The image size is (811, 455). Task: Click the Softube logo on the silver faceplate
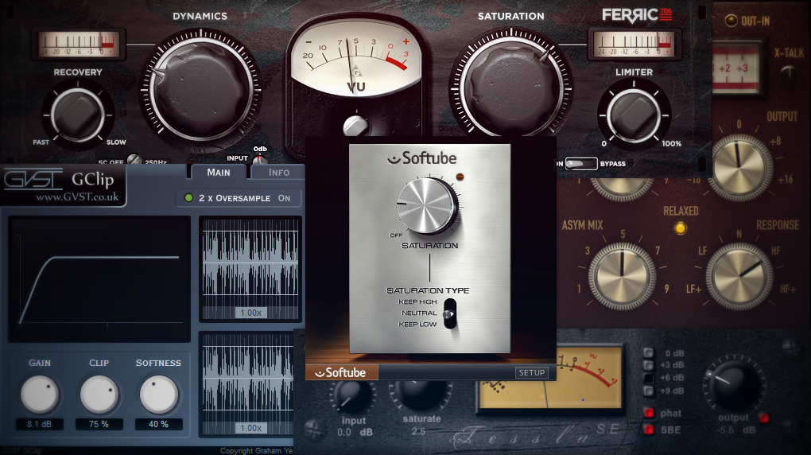422,157
